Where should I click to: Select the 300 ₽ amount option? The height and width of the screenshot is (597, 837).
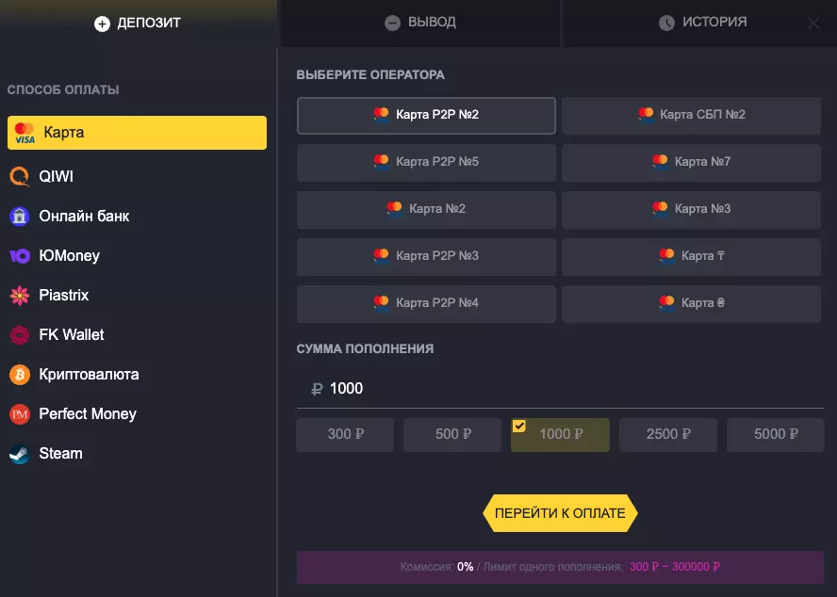click(x=344, y=434)
